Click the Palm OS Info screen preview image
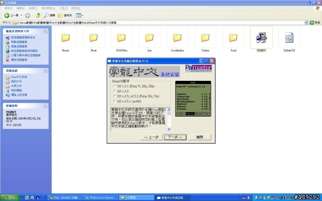 tap(193, 98)
